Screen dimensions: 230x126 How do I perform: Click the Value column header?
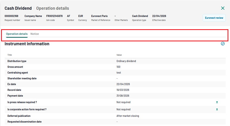point(119,55)
